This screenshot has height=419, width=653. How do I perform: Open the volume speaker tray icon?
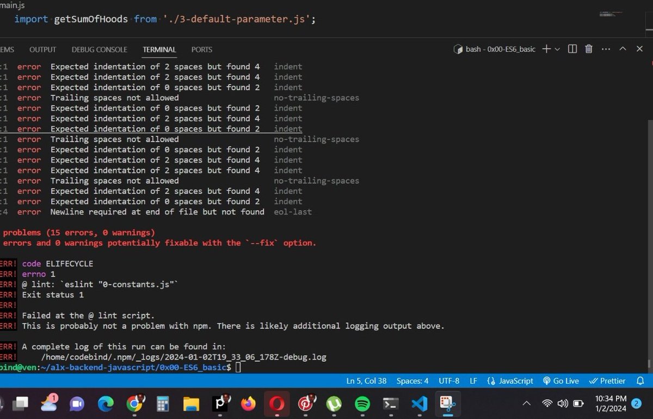pos(563,403)
